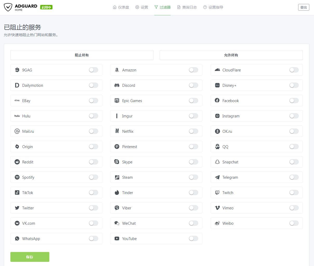The width and height of the screenshot is (314, 266).
Task: Click the YouTube play icon
Action: click(x=117, y=238)
